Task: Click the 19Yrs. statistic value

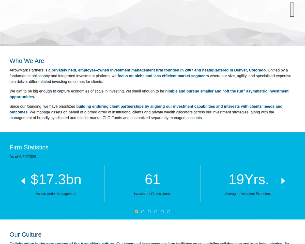Action: coord(249,179)
